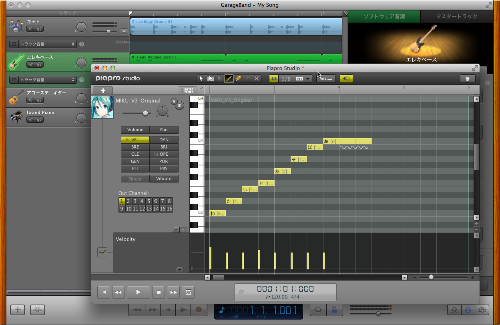Click the エレキベース bass guitar icon

click(x=16, y=62)
